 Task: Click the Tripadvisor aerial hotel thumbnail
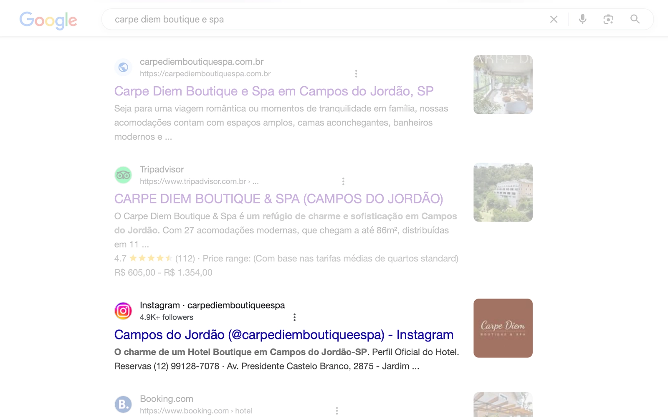pos(503,192)
